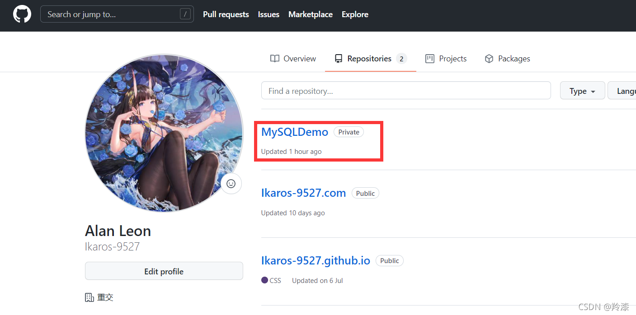Image resolution: width=636 pixels, height=315 pixels.
Task: Click the project board icon beside Projects
Action: click(430, 59)
